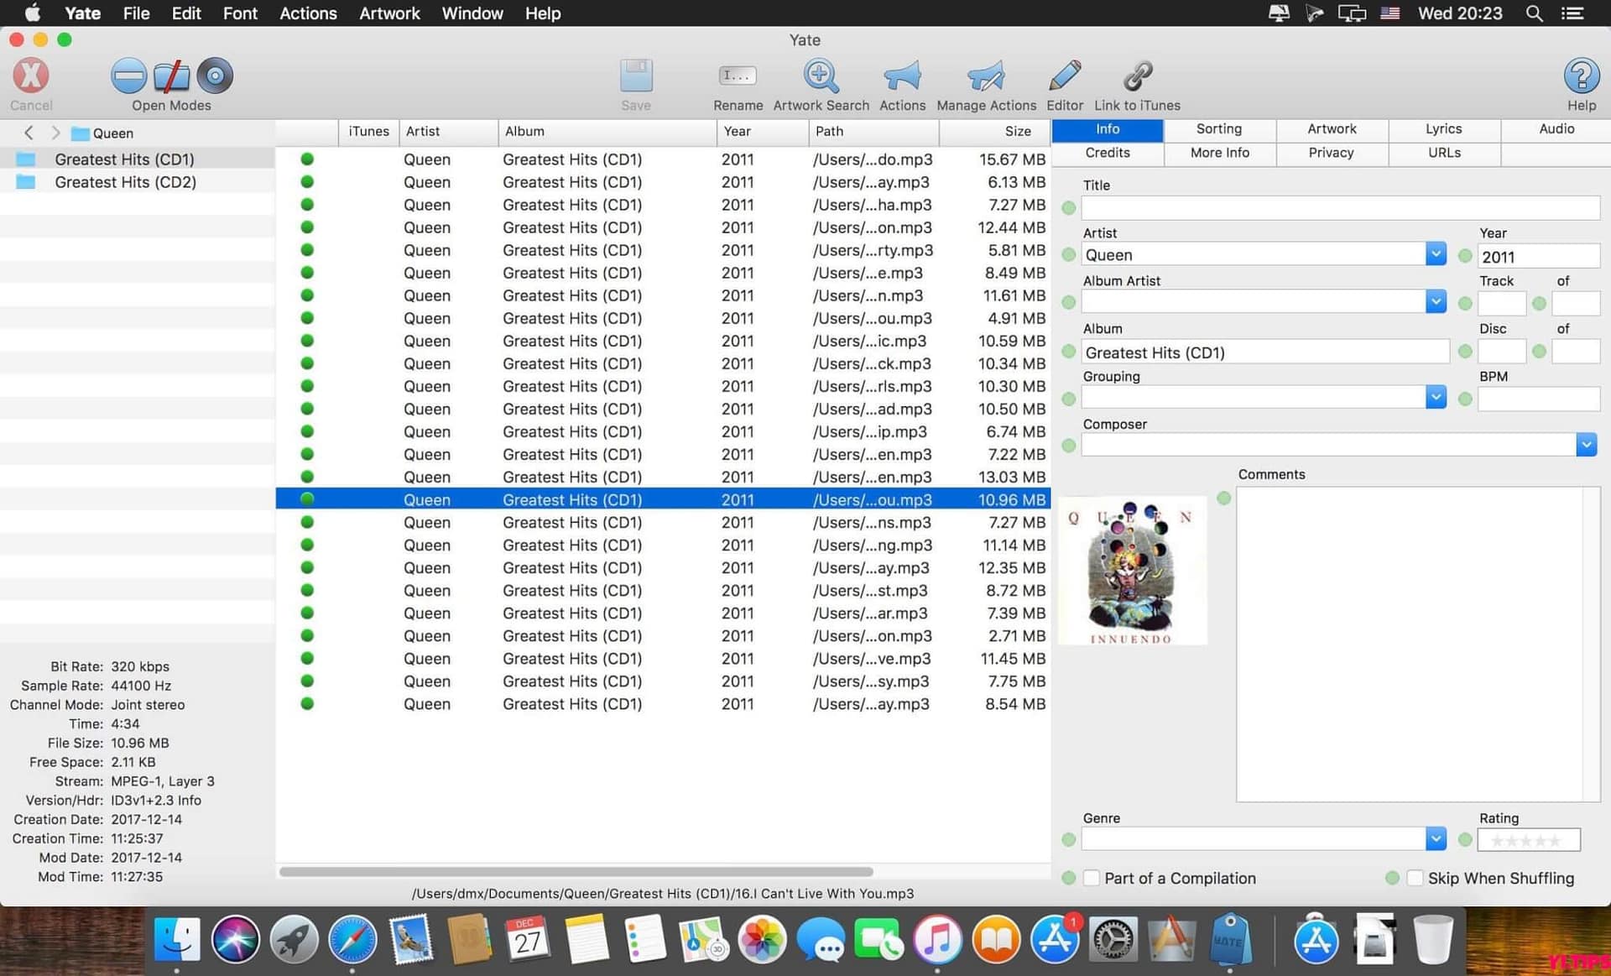Expand the Album Artist dropdown

(1436, 301)
